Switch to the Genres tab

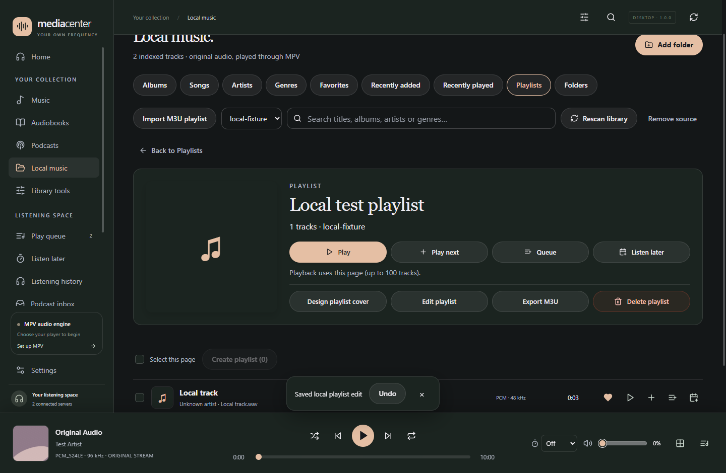click(x=286, y=85)
